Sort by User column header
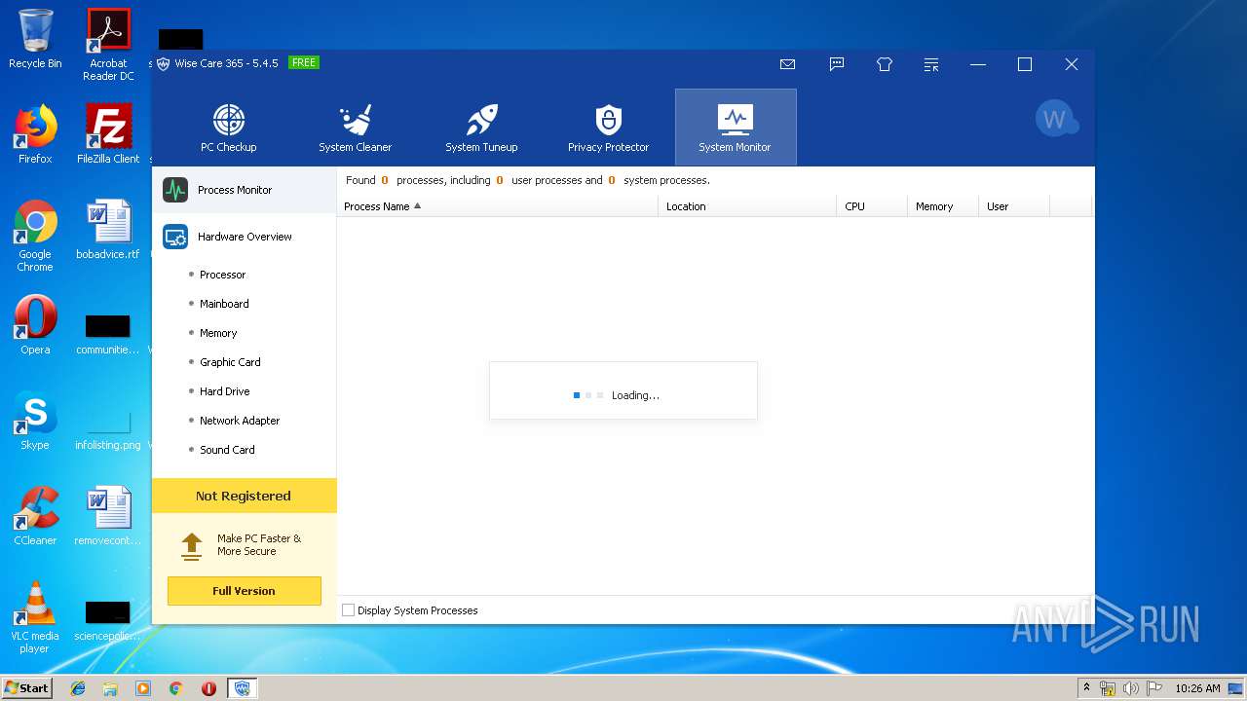This screenshot has width=1247, height=701. [1014, 206]
